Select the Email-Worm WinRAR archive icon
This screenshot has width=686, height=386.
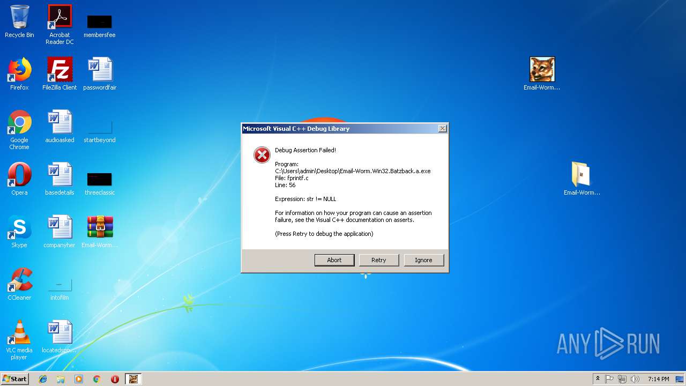pos(100,232)
